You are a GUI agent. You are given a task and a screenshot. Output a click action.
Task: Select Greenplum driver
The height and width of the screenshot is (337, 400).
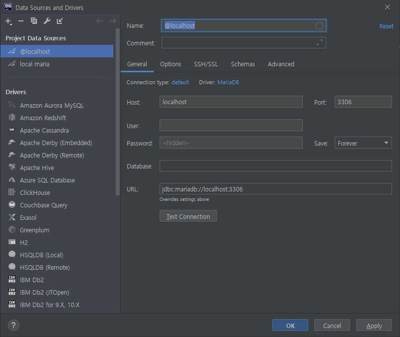[57, 230]
